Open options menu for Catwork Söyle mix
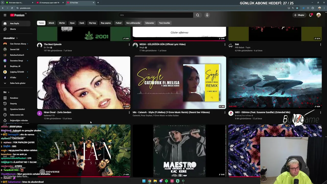Image resolution: width=327 pixels, height=184 pixels. tap(225, 112)
